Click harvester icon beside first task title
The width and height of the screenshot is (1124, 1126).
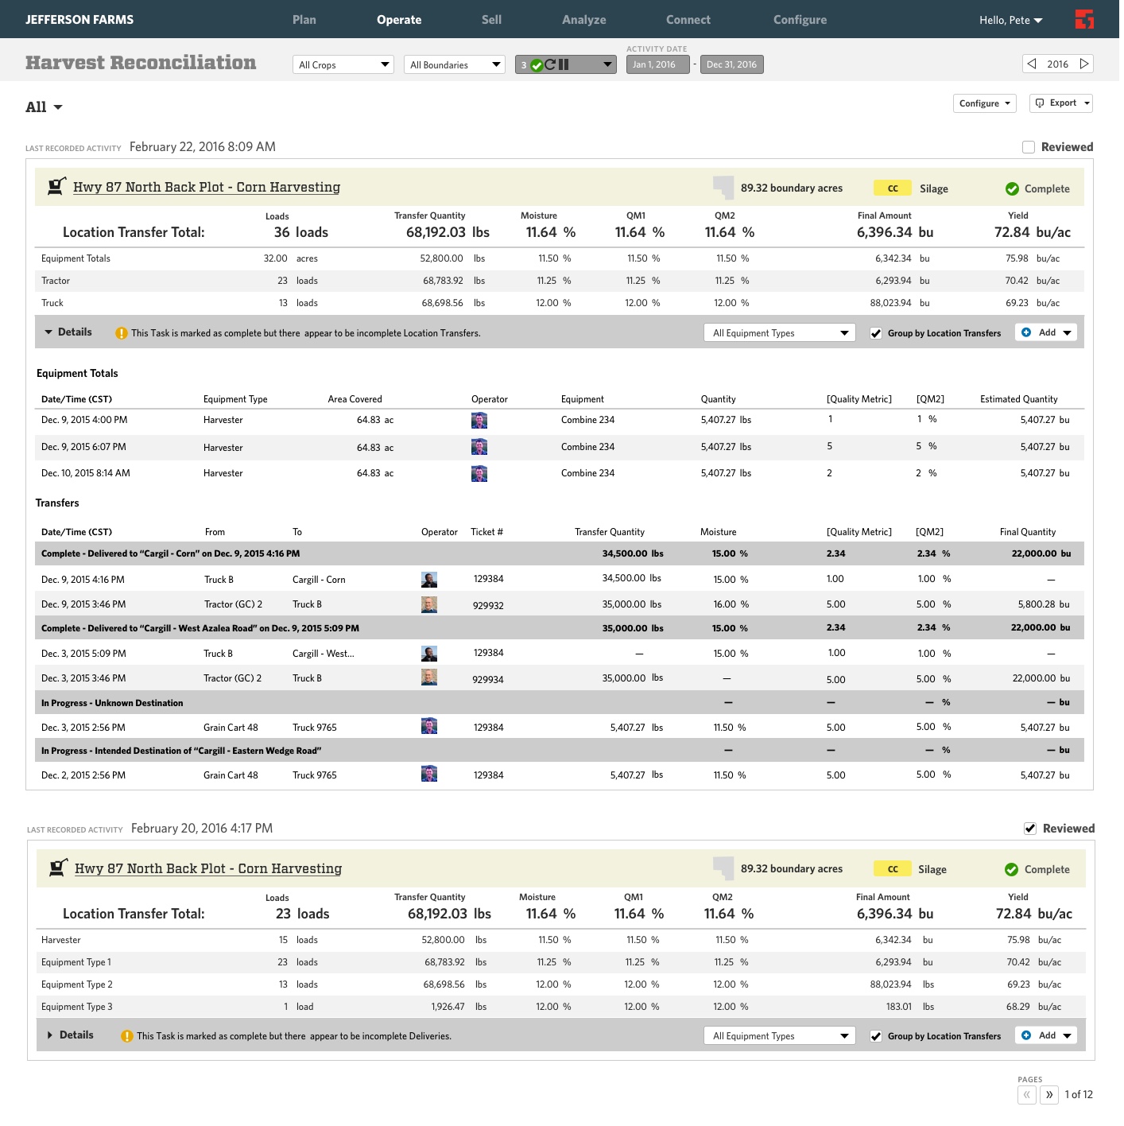click(56, 186)
